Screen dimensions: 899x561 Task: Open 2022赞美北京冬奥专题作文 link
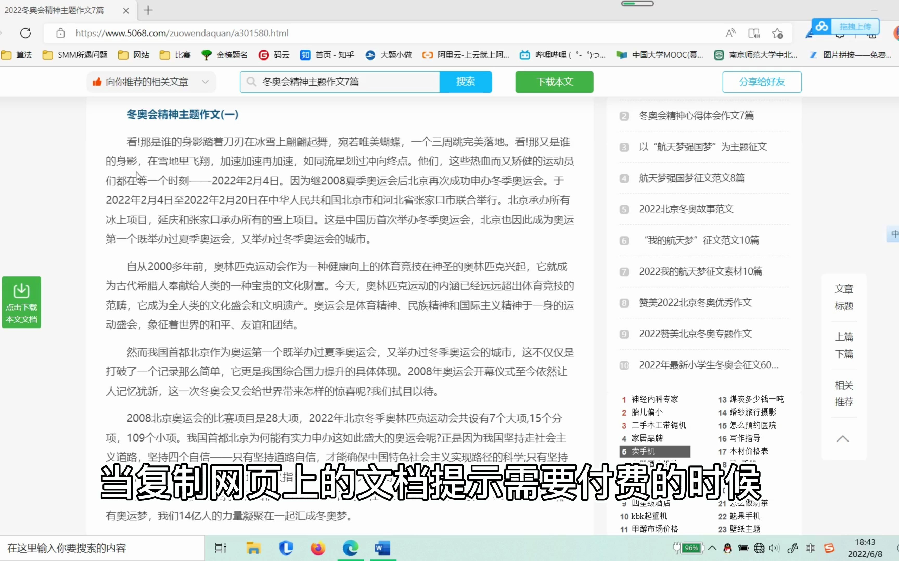click(x=695, y=334)
